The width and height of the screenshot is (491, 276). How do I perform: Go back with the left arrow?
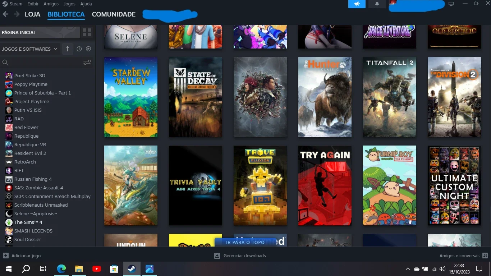tap(5, 14)
